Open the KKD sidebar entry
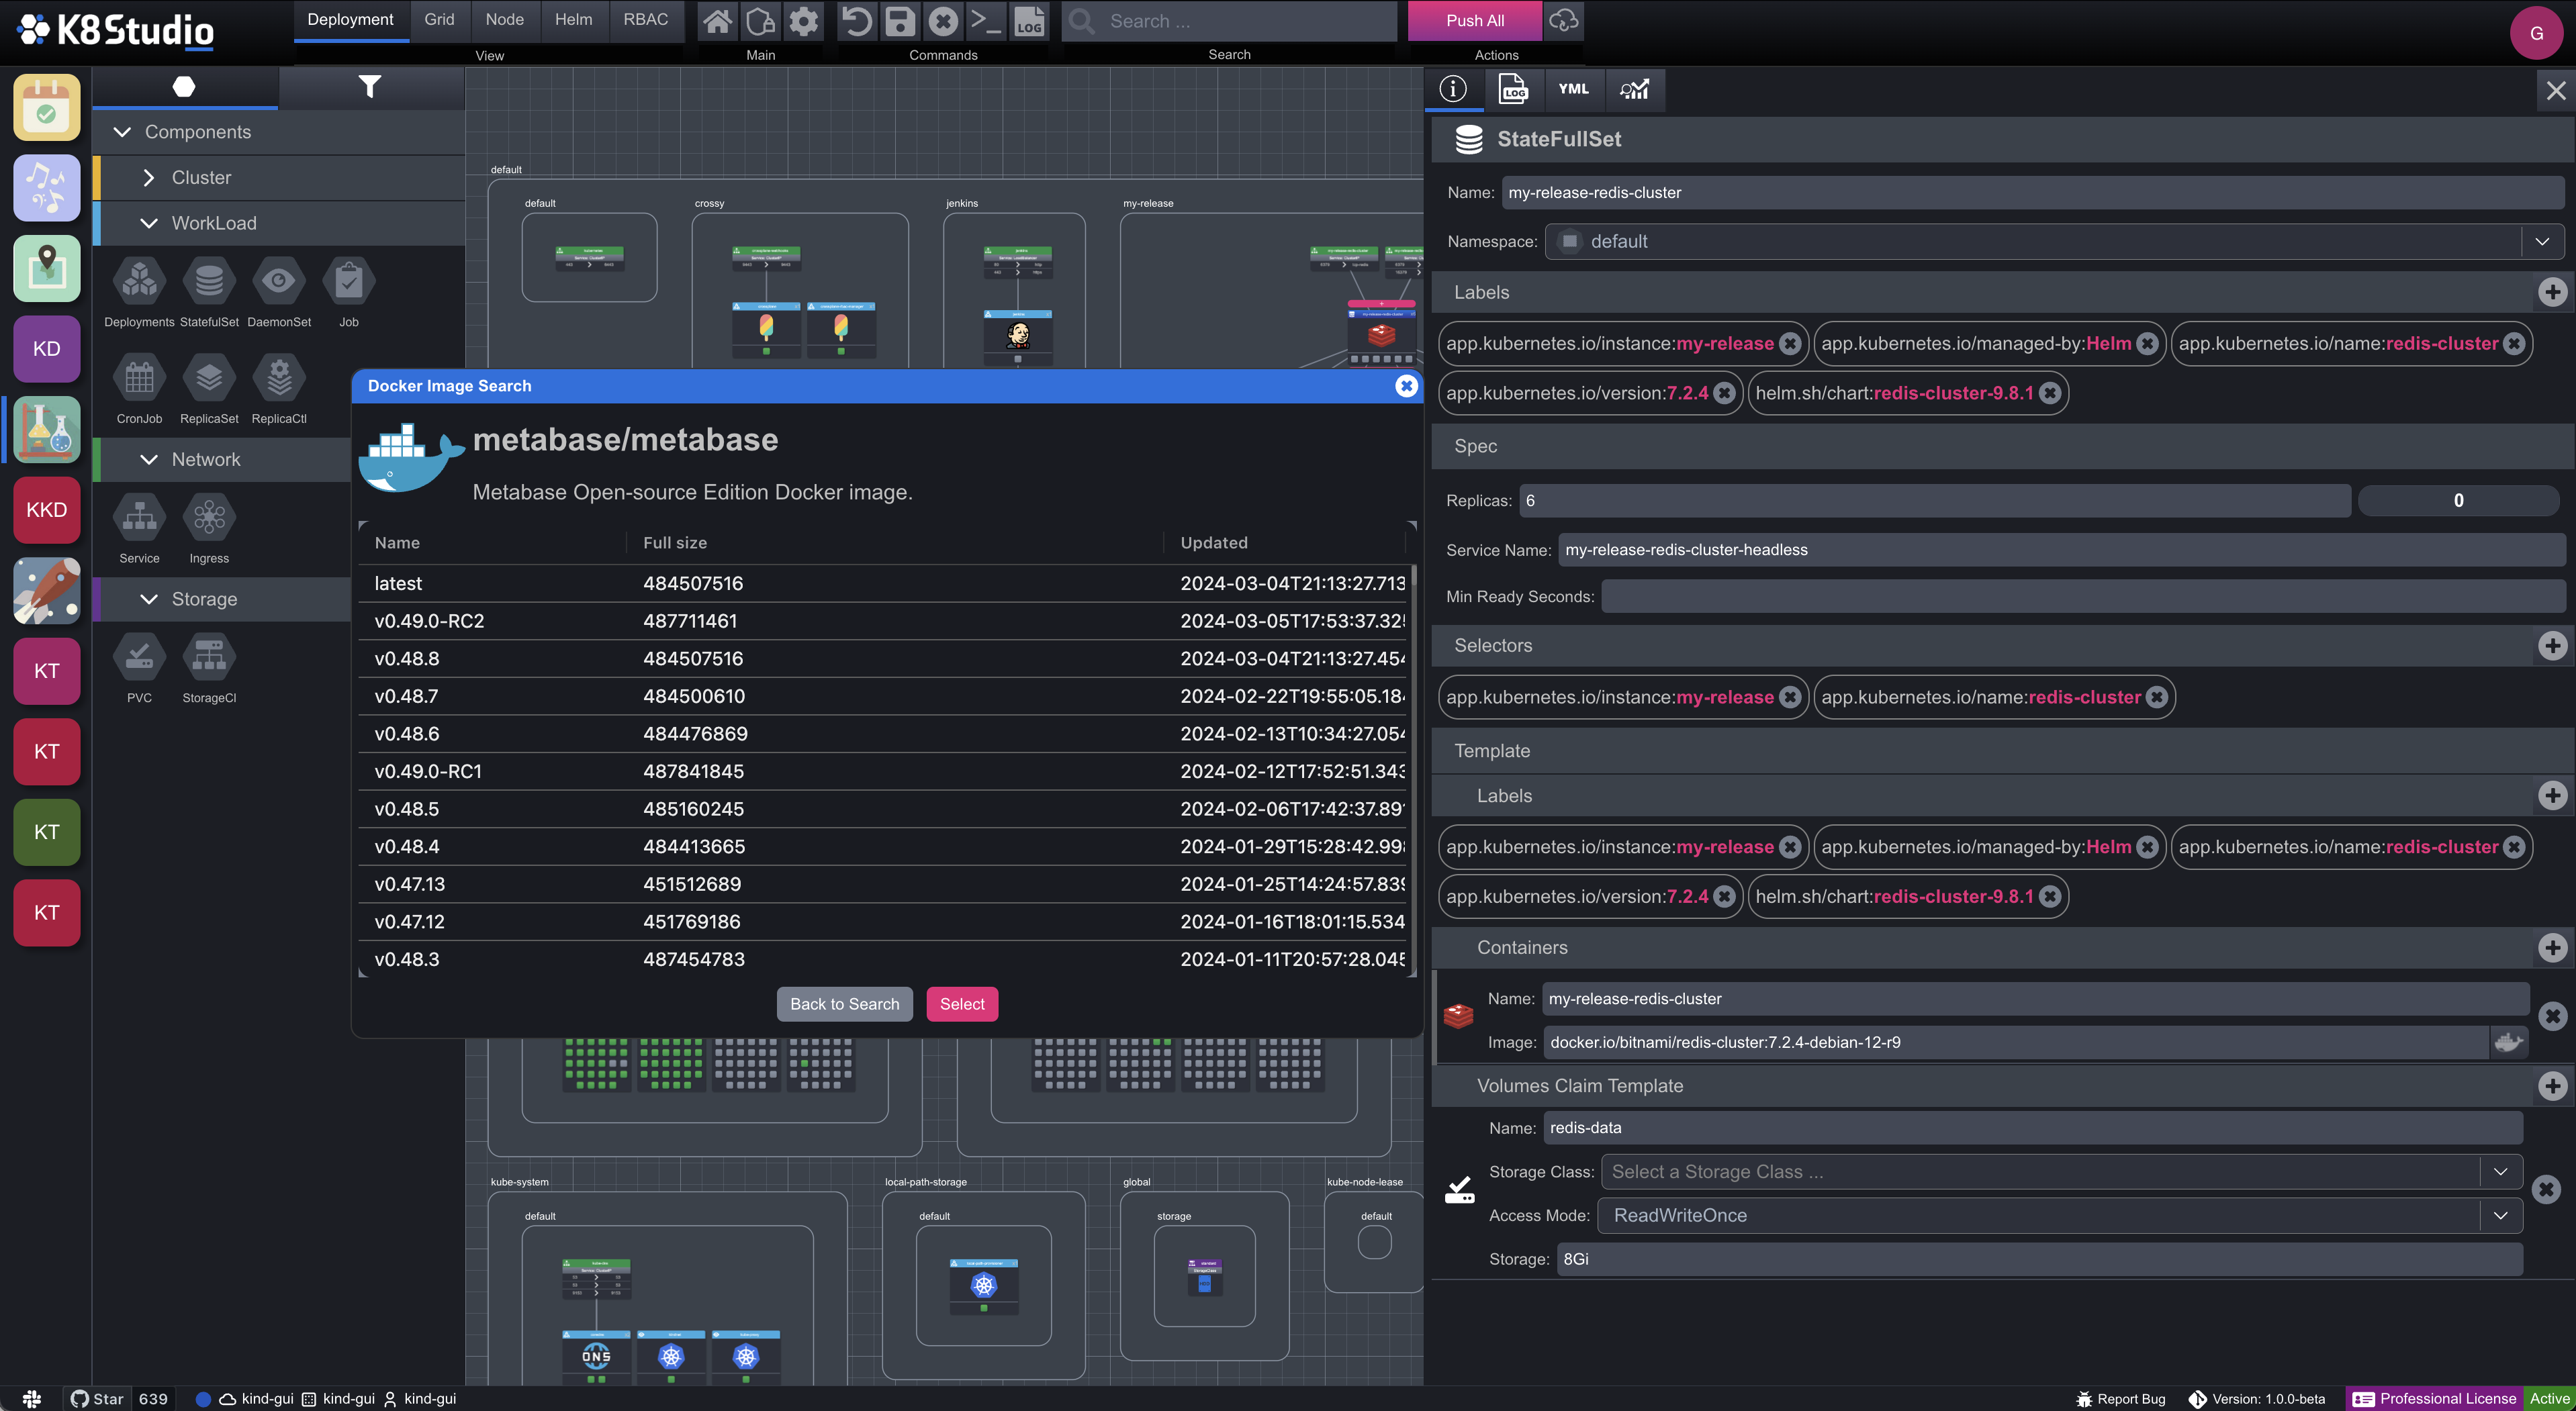2576x1411 pixels. (46, 509)
